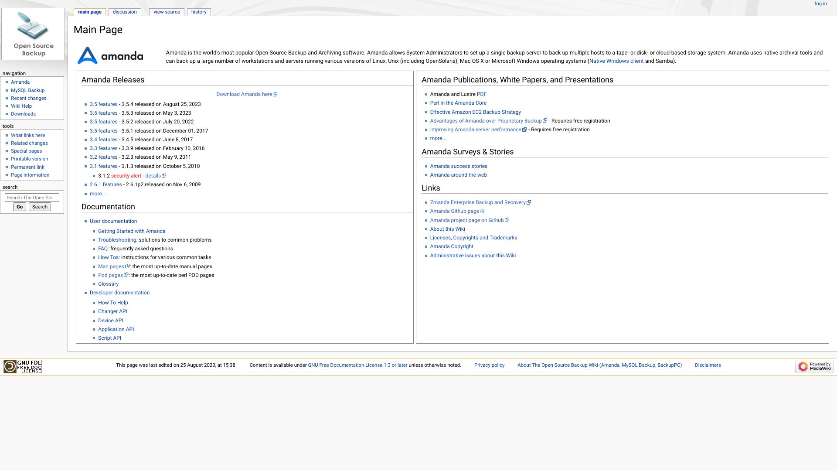
Task: Open MySQL Backup in the navigation
Action: tap(27, 91)
